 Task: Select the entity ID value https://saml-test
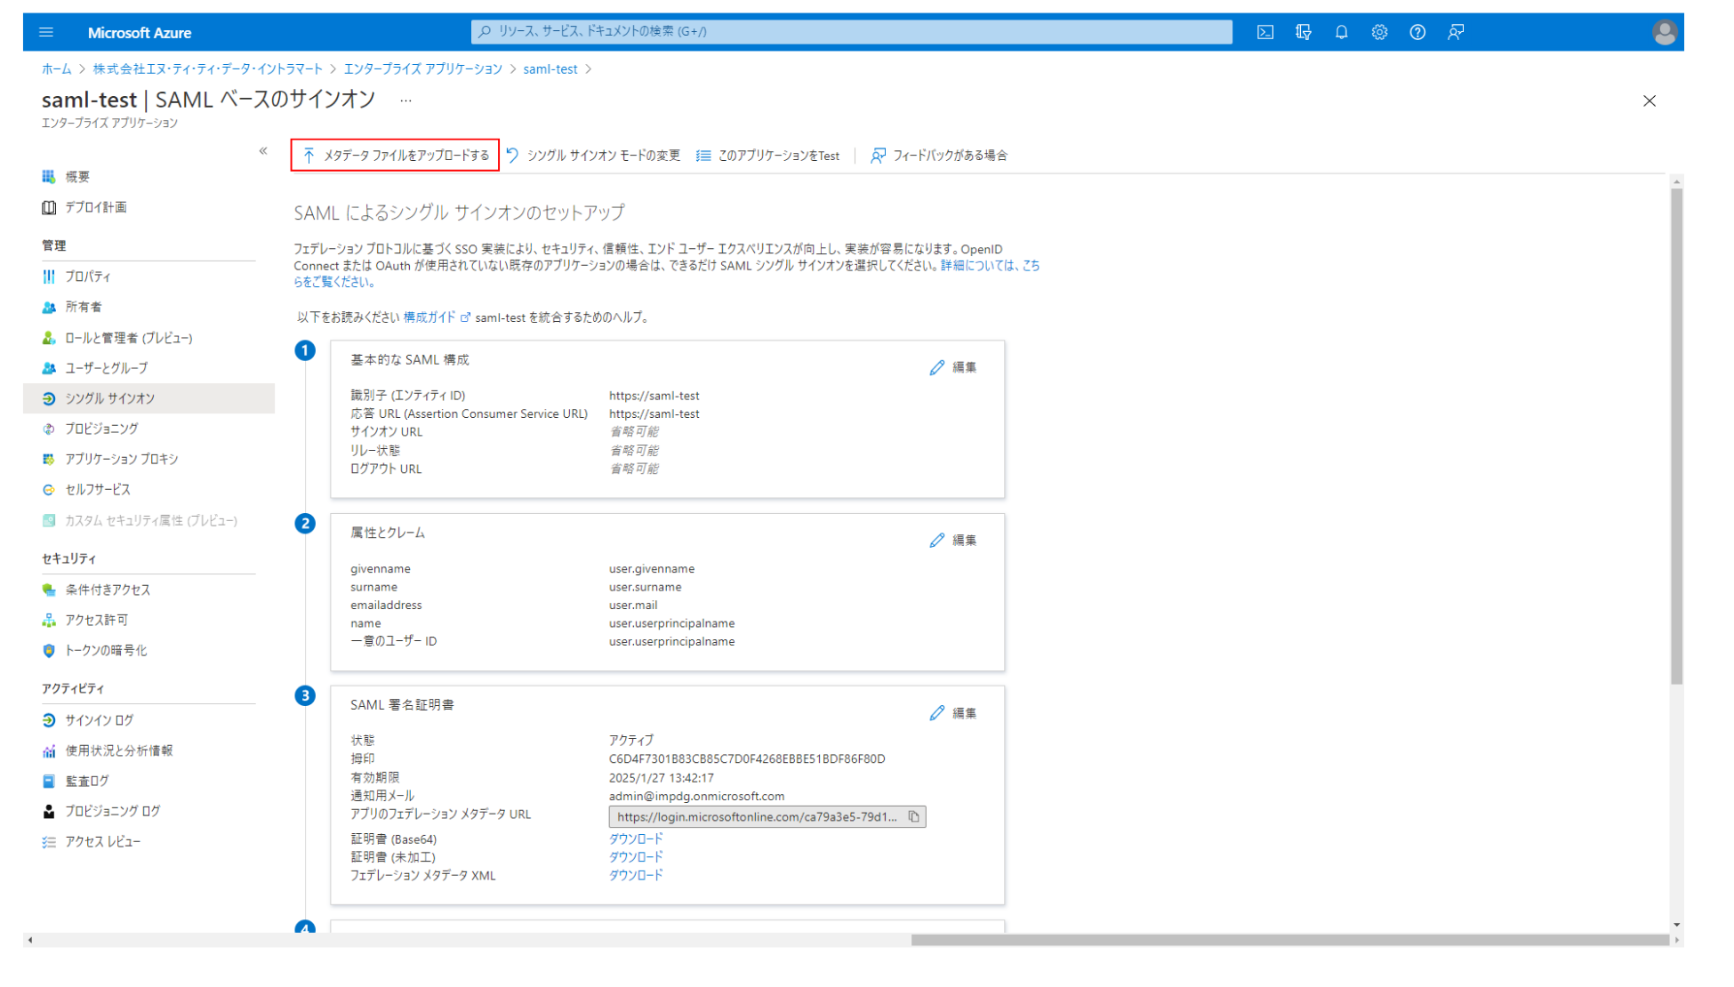pos(654,395)
